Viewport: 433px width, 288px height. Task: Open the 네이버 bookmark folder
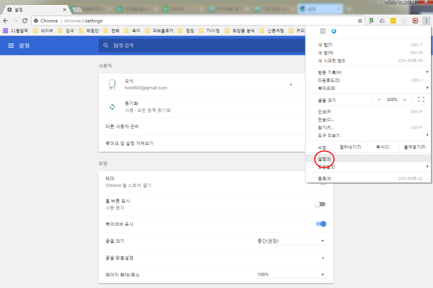pyautogui.click(x=43, y=31)
